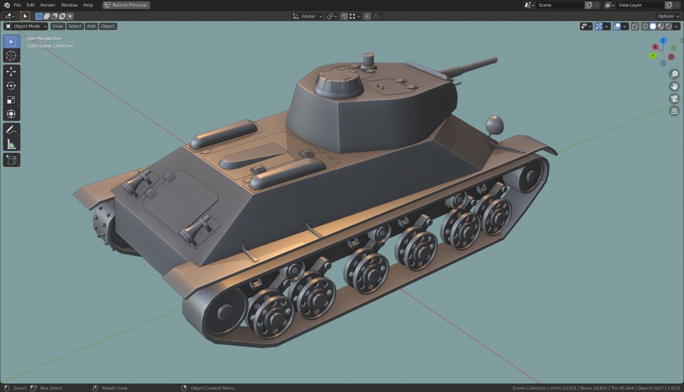Image resolution: width=684 pixels, height=392 pixels.
Task: Set selection mode to Invert
Action: pos(62,16)
